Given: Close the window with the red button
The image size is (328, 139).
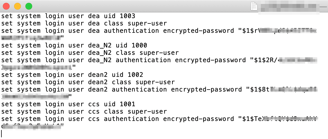Looking at the screenshot, I should pyautogui.click(x=6, y=6).
